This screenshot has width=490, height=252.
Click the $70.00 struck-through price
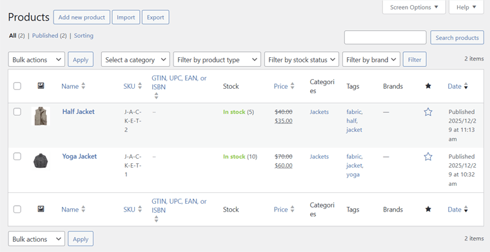(284, 156)
